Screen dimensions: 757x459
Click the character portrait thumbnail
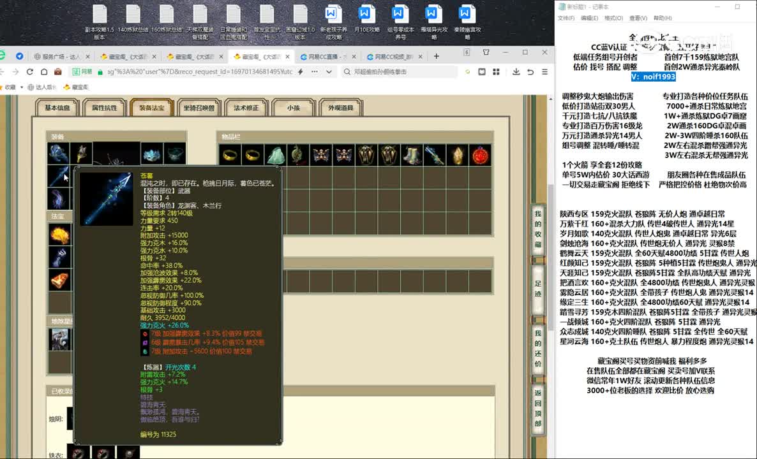pos(60,339)
